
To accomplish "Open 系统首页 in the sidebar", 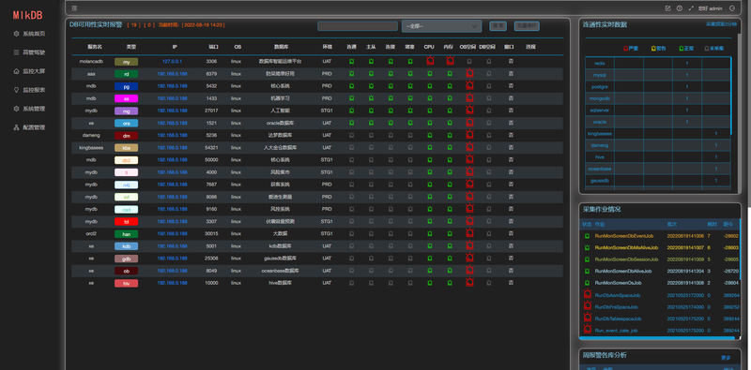I will click(x=29, y=34).
